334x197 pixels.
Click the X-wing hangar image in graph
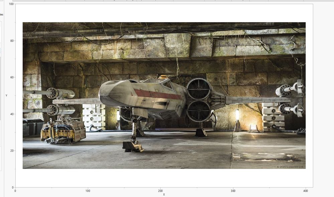tap(164, 95)
